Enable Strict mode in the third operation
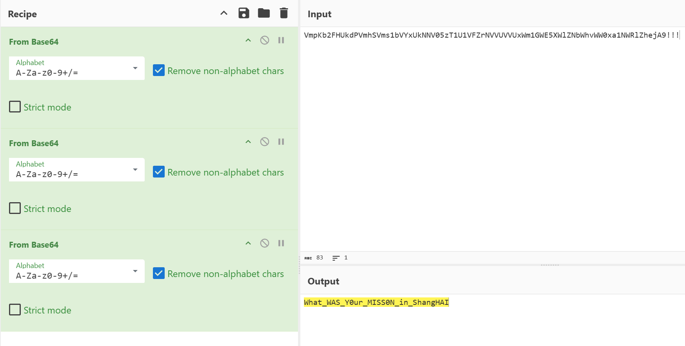Screen dimensions: 685x346 pyautogui.click(x=15, y=310)
